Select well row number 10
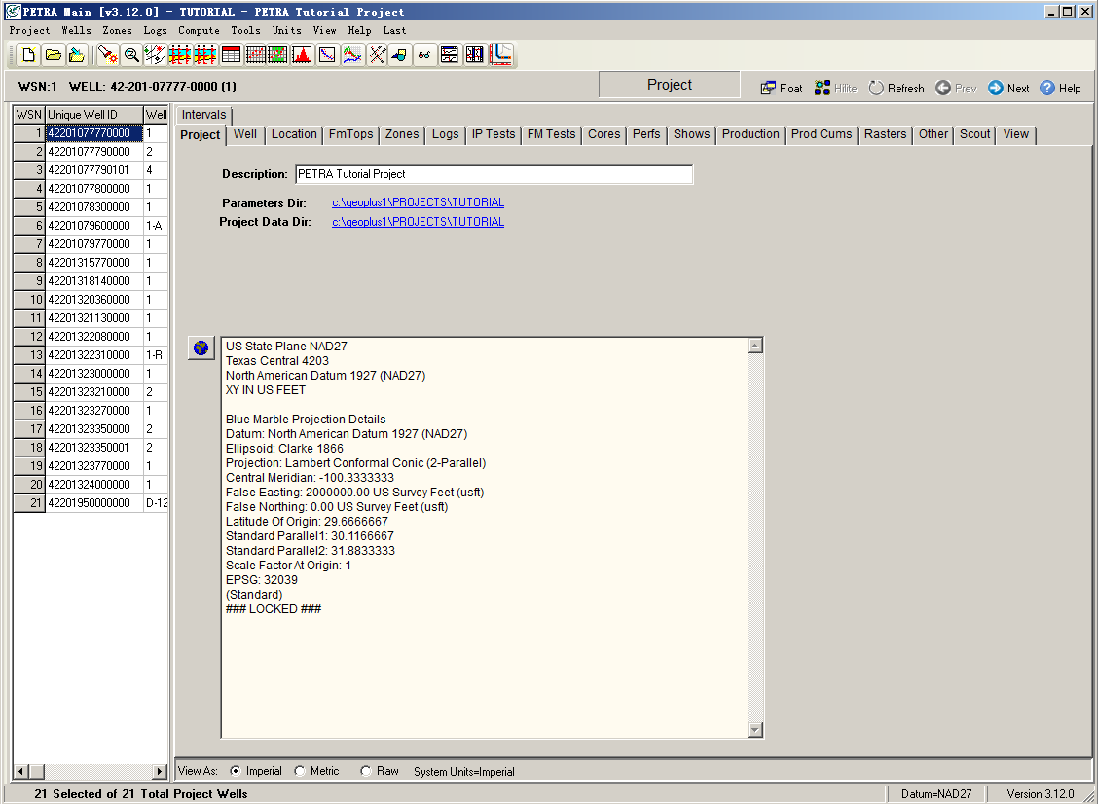1098x804 pixels. point(29,300)
